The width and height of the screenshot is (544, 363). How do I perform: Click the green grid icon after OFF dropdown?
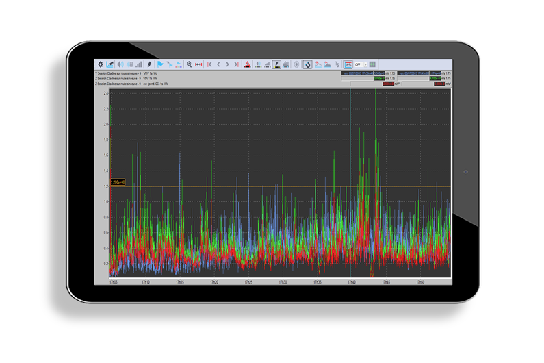(x=373, y=64)
